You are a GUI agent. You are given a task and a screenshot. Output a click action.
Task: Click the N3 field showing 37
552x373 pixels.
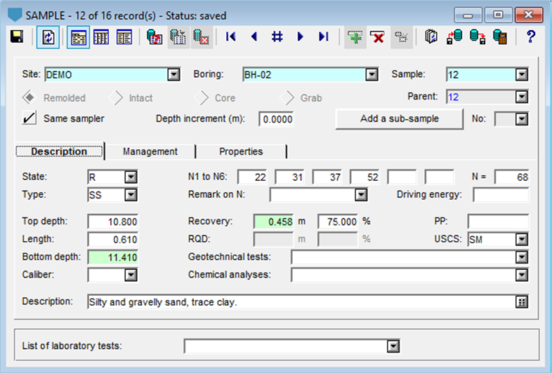(x=327, y=177)
